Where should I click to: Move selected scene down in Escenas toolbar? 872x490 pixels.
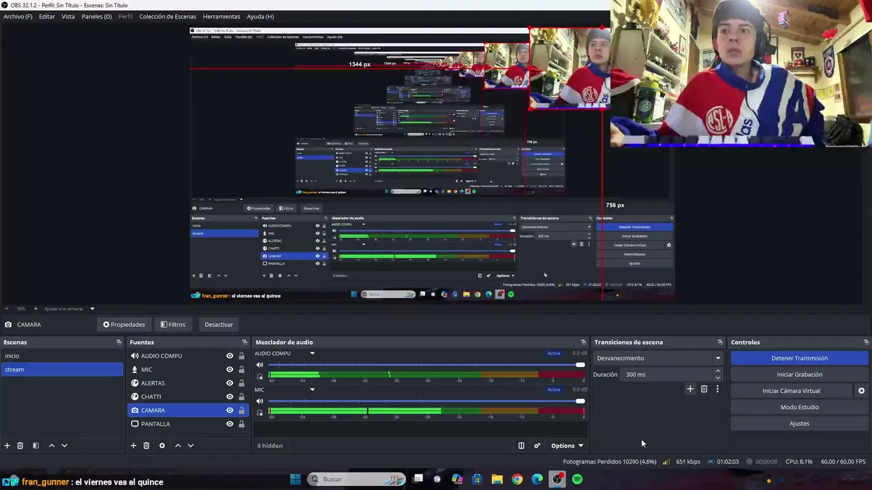tap(65, 446)
